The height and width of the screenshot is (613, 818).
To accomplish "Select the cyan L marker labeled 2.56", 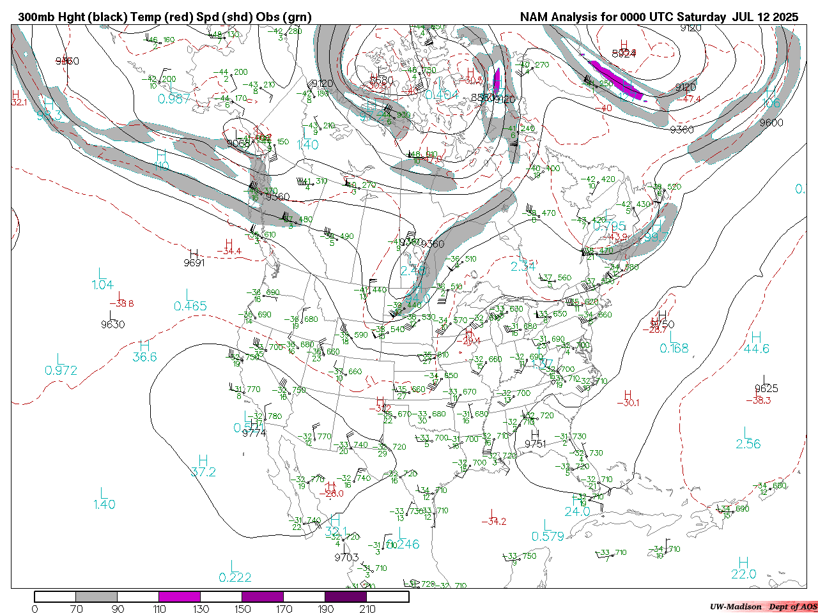I will pyautogui.click(x=747, y=432).
